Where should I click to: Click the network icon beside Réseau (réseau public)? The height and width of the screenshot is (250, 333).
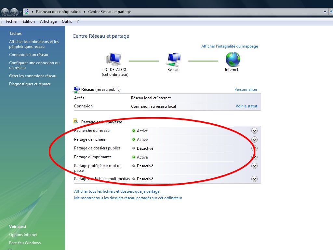76,89
